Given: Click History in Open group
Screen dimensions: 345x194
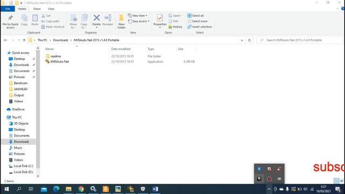Looking at the screenshot, I should click(175, 27).
